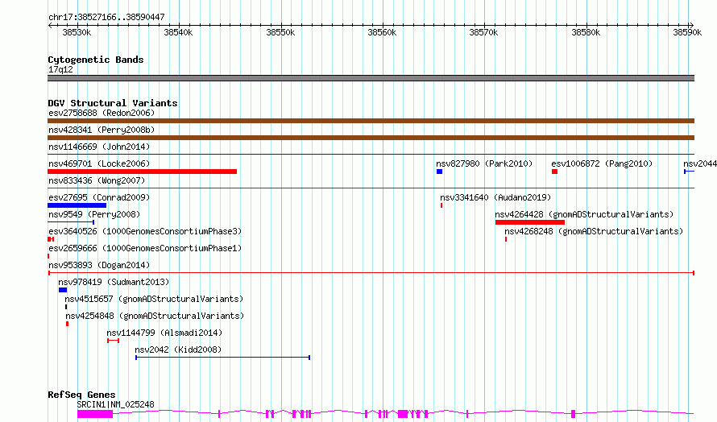Click the brown nsv428341 Perry2008b bar
717x422 pixels.
[x=371, y=138]
